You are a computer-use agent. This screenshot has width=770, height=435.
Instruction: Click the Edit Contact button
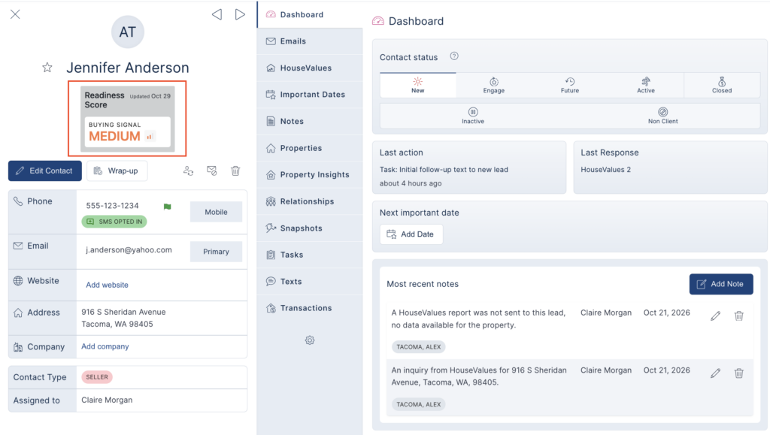[x=44, y=171]
